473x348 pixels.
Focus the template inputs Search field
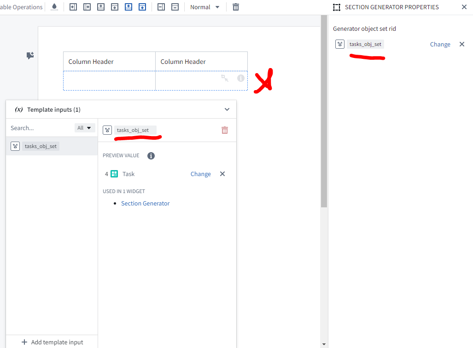tap(41, 128)
